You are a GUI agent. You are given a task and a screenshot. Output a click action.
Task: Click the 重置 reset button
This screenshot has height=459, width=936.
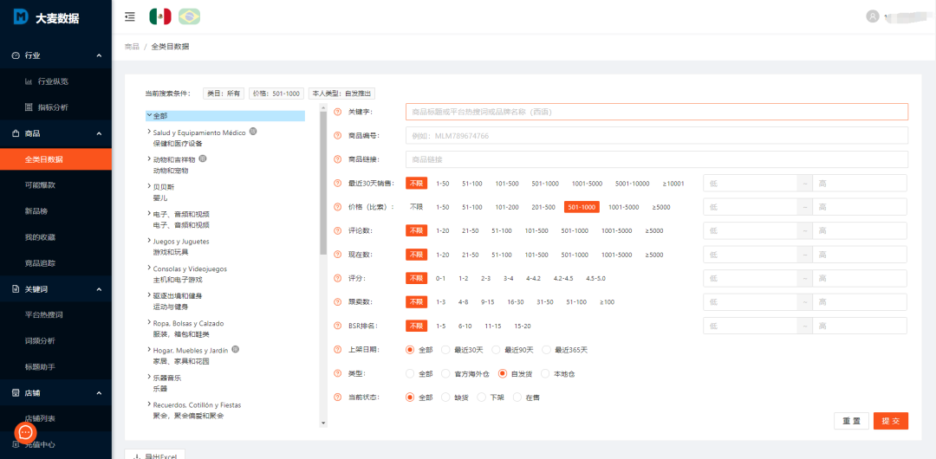click(851, 420)
